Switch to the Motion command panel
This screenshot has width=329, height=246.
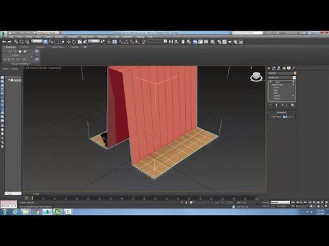(284, 68)
